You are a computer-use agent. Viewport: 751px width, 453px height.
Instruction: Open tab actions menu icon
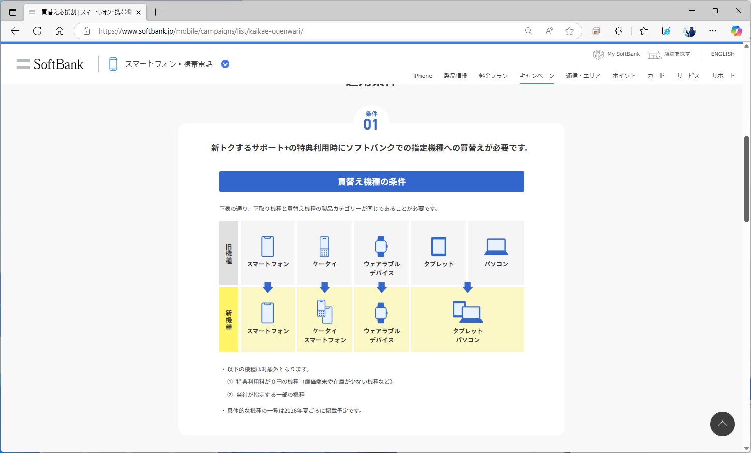click(13, 12)
